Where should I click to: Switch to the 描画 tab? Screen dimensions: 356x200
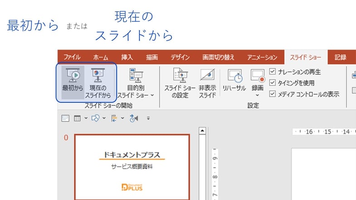(151, 57)
